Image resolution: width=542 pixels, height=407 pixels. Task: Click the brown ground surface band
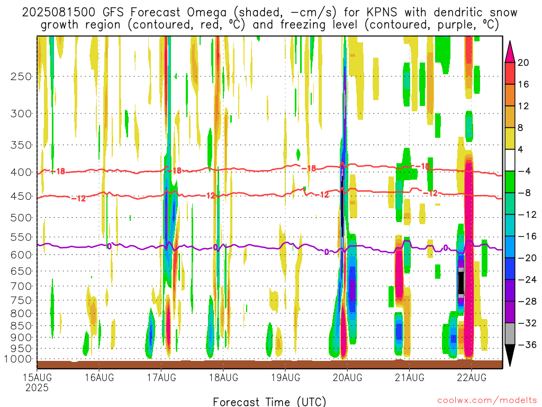(269, 365)
